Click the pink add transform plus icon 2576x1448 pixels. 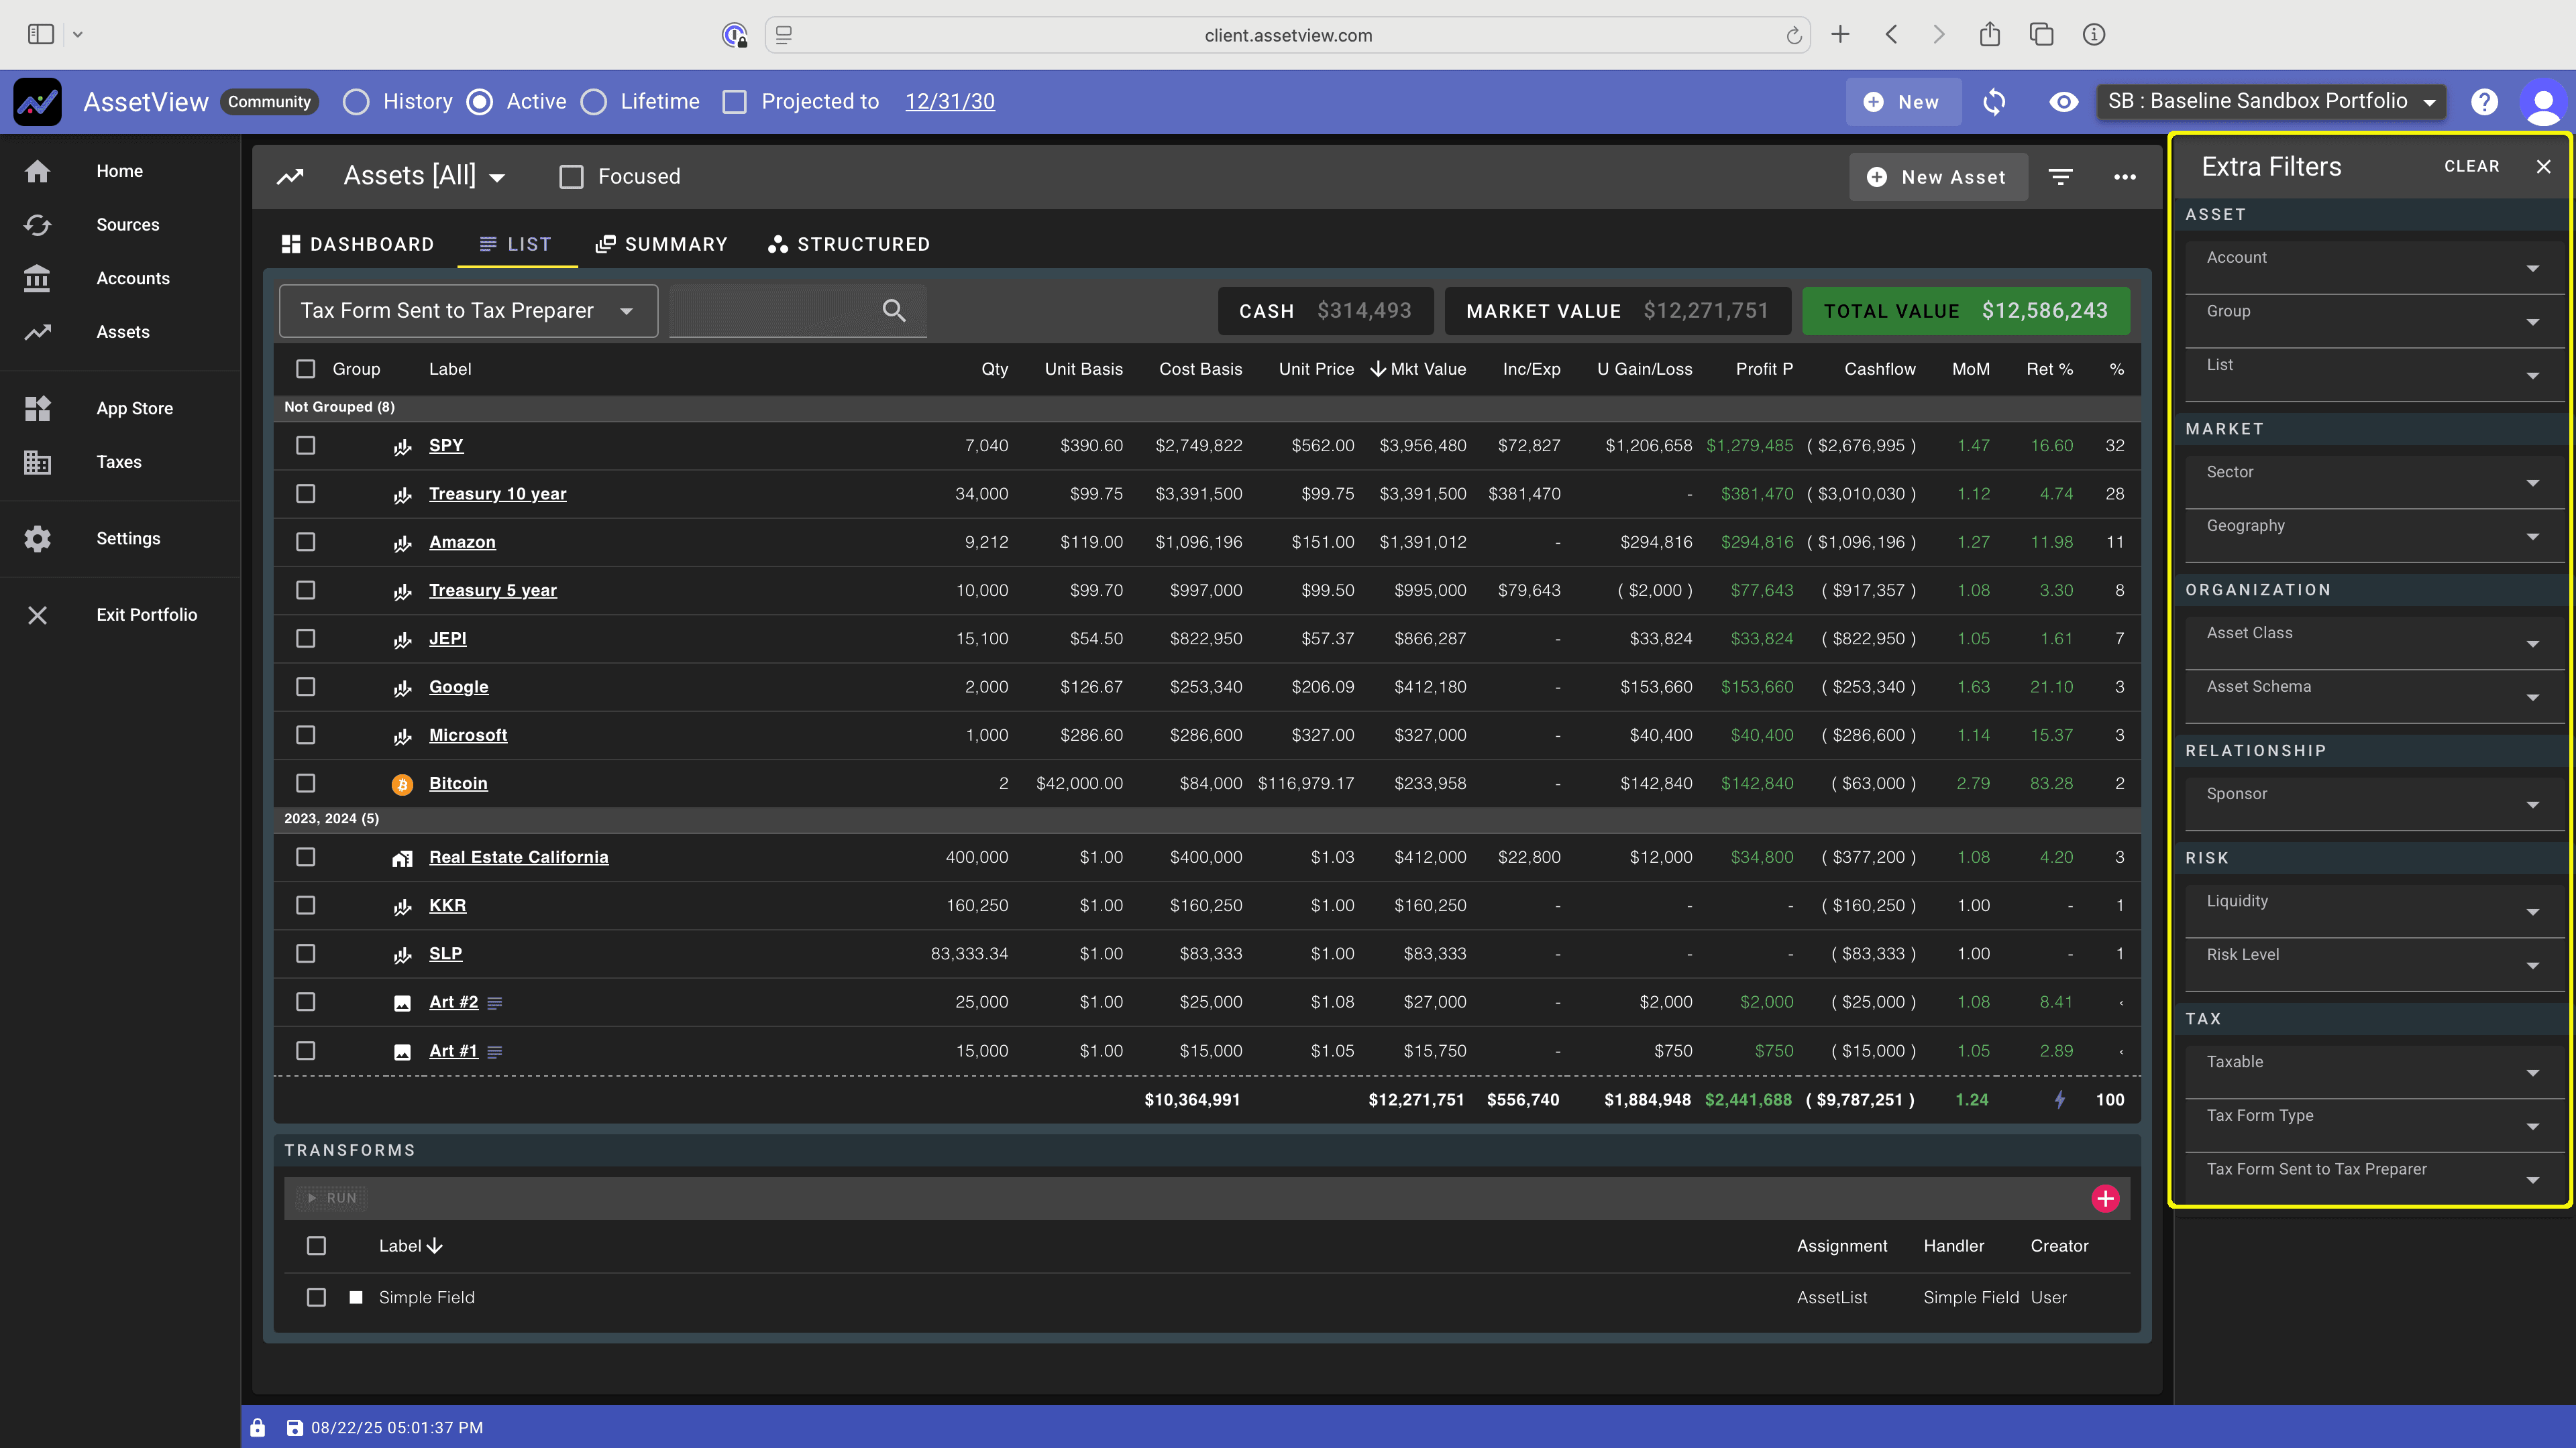[x=2105, y=1198]
